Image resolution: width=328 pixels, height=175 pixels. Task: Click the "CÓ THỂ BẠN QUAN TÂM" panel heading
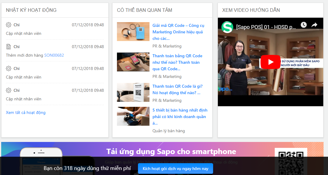click(x=144, y=10)
